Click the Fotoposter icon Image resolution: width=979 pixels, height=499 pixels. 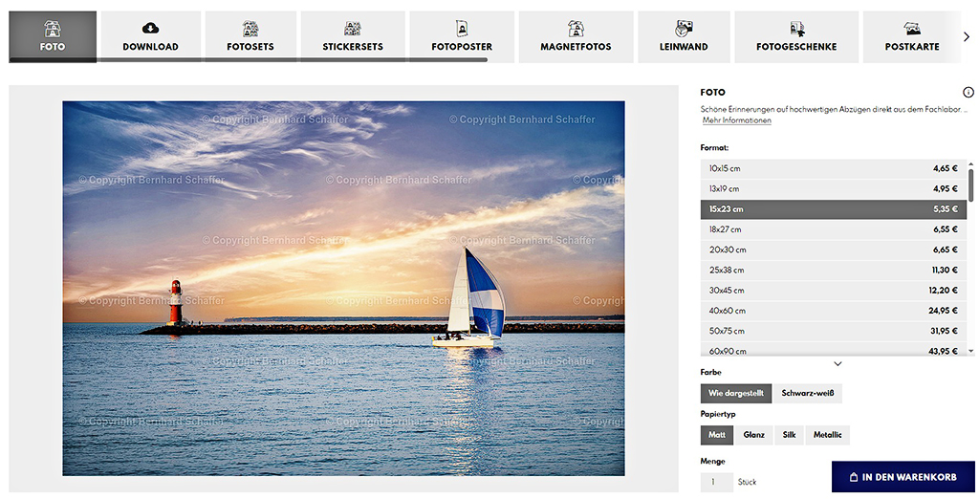click(x=462, y=29)
